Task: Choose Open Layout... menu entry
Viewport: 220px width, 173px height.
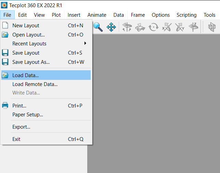Action: [x=46, y=35]
